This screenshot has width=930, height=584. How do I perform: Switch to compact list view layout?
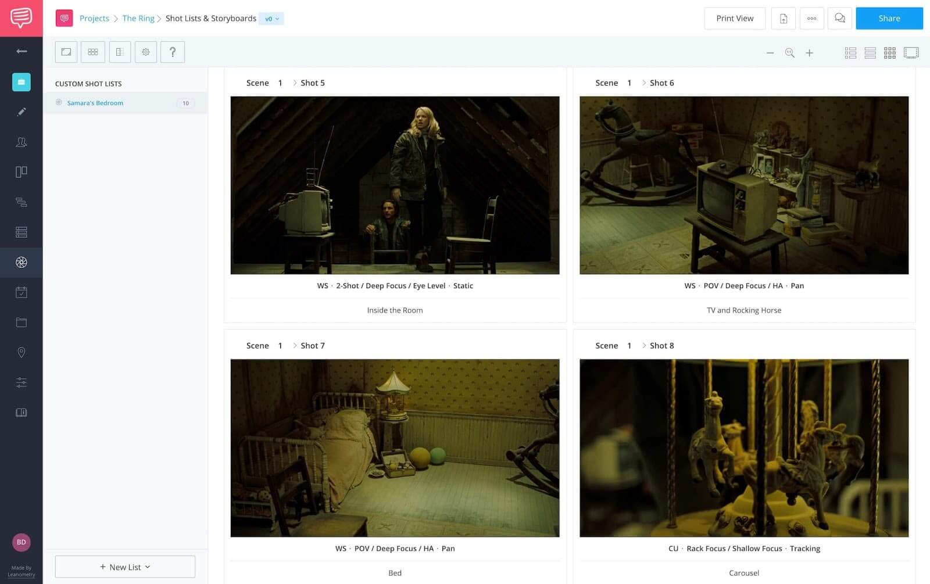click(870, 53)
